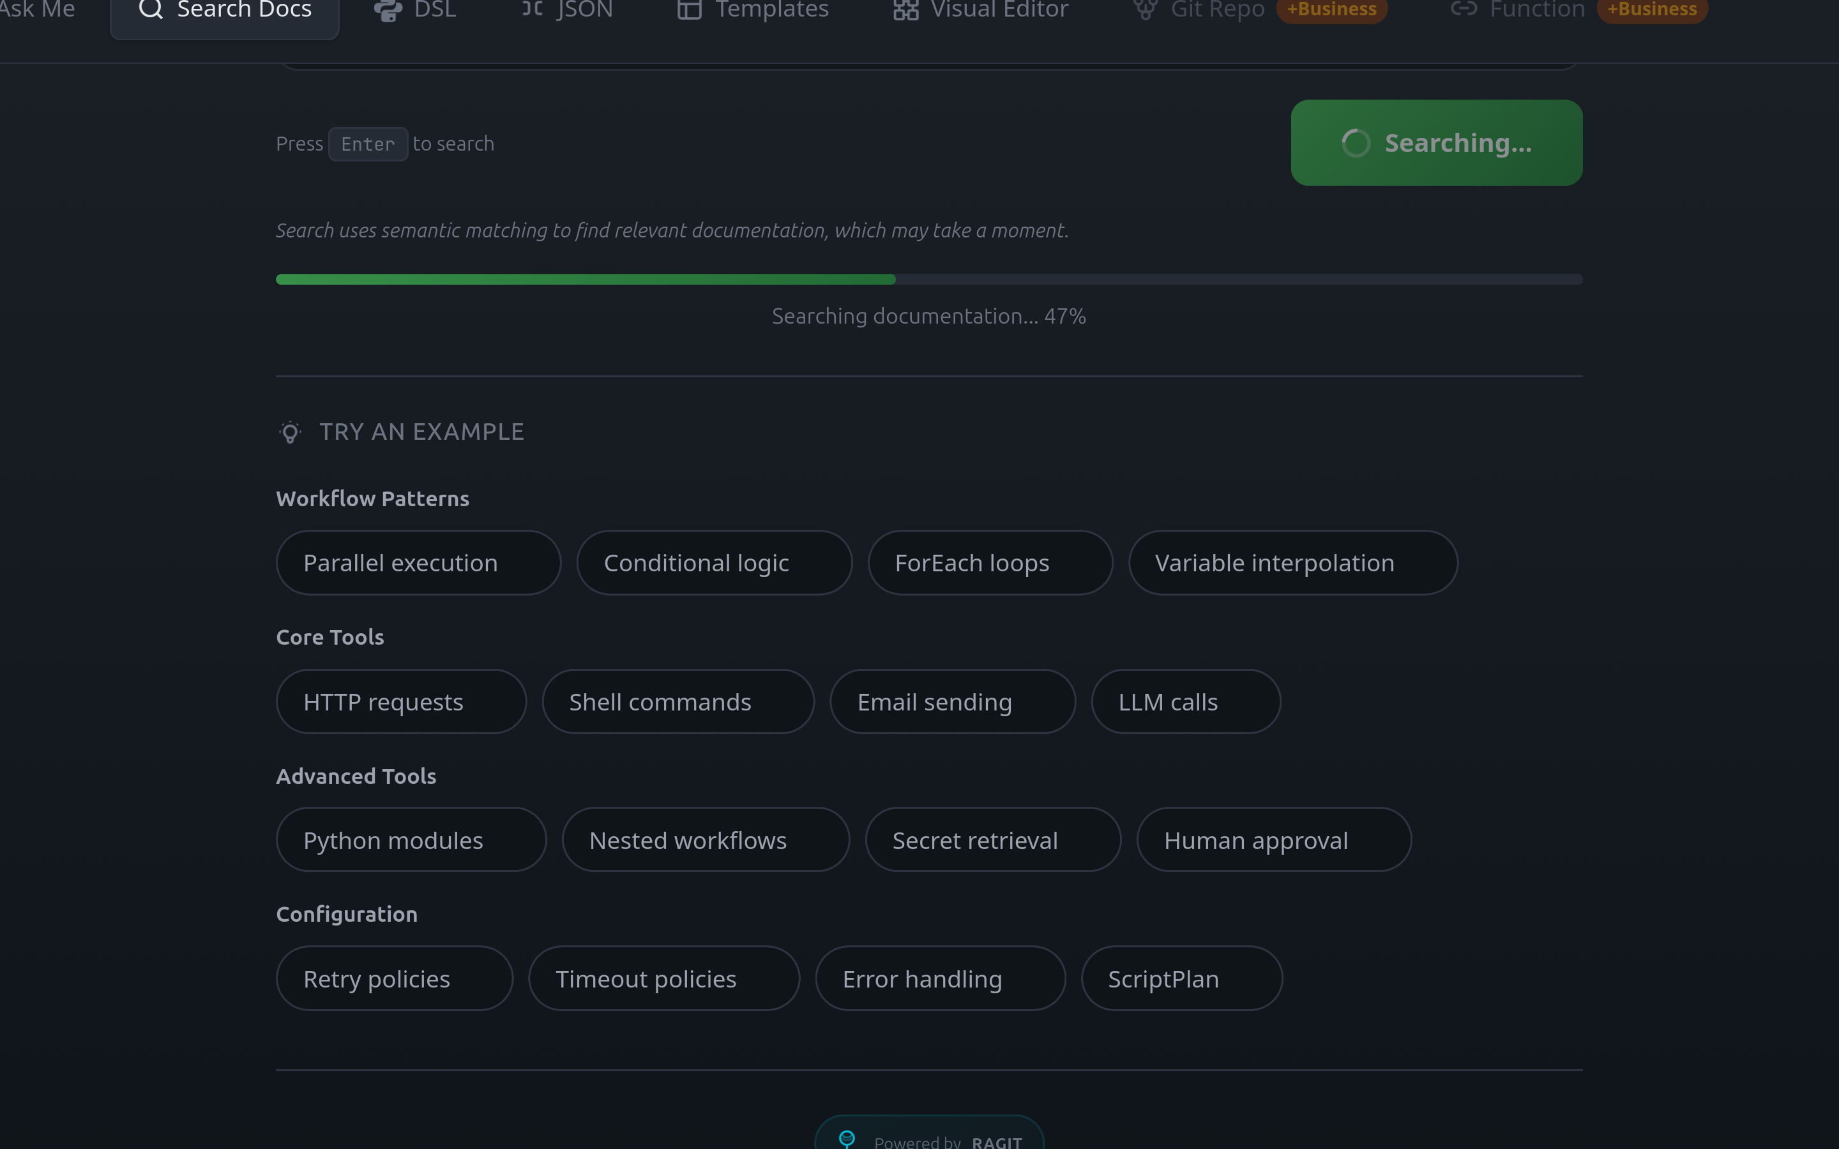Pick the Shell commands example chip

coord(677,702)
